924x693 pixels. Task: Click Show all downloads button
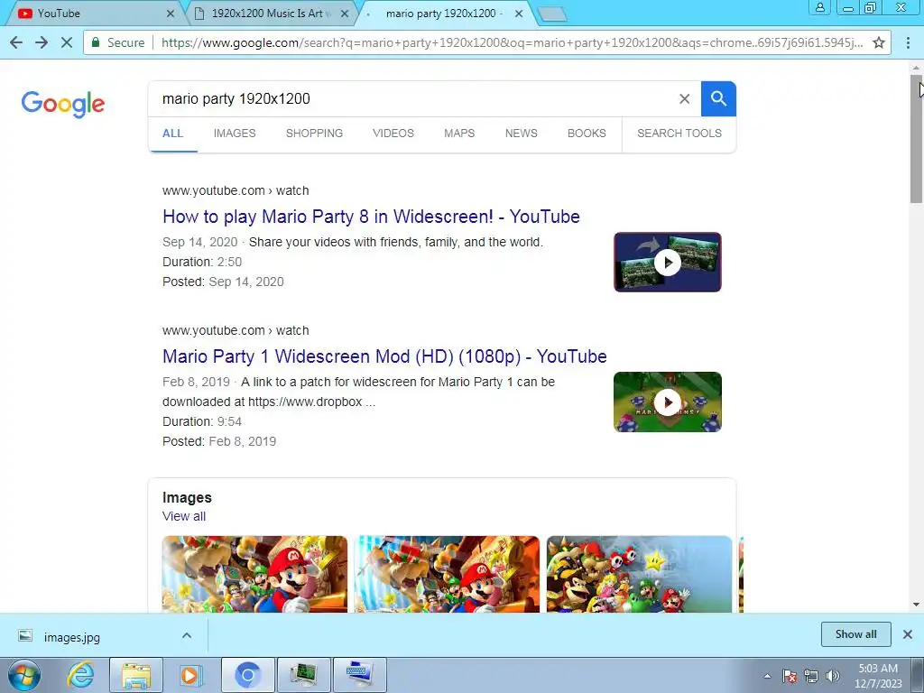pyautogui.click(x=855, y=634)
